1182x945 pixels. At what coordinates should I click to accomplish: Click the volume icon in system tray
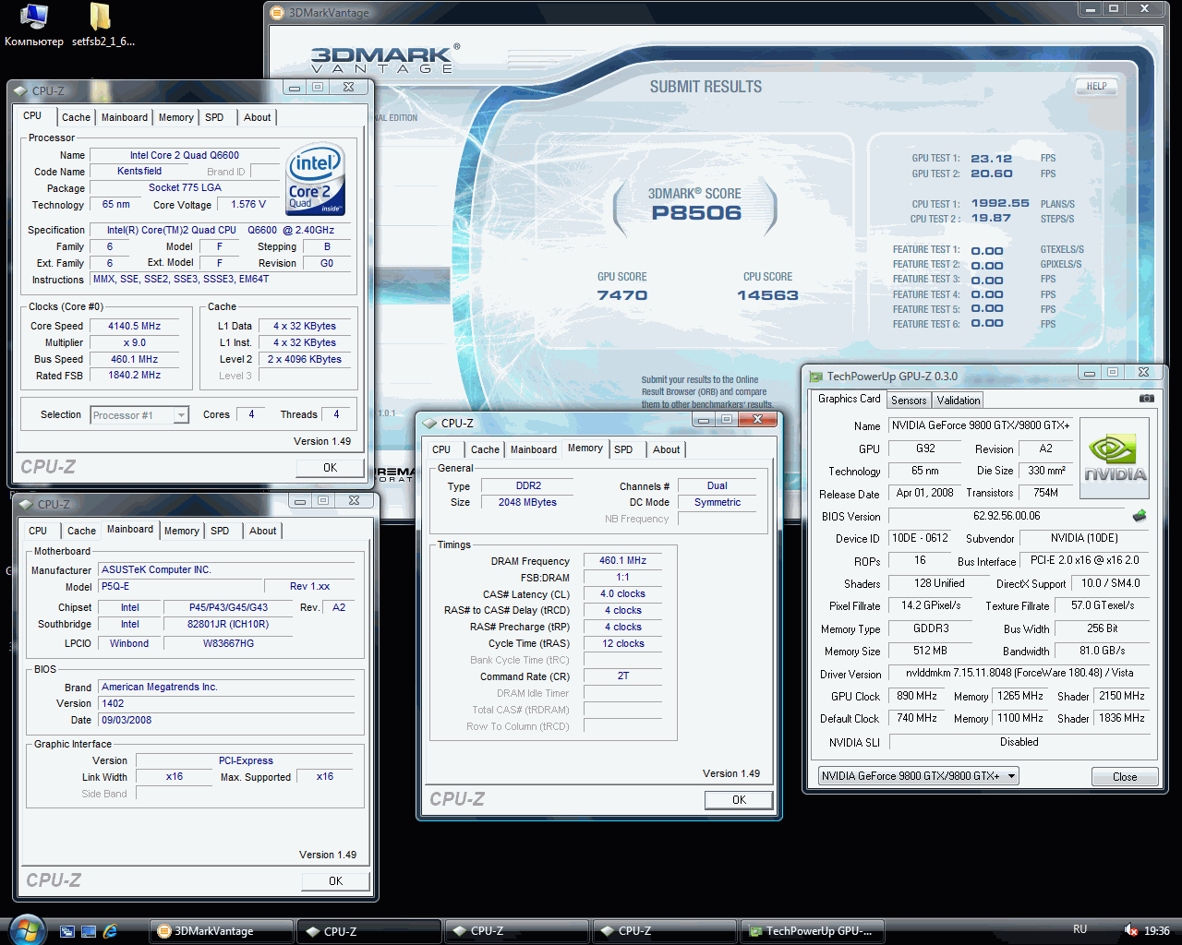pos(1130,930)
